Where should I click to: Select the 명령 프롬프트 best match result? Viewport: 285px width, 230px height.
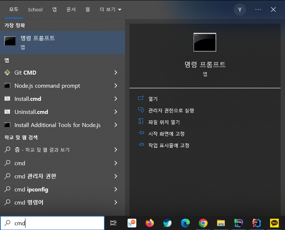pos(63,42)
